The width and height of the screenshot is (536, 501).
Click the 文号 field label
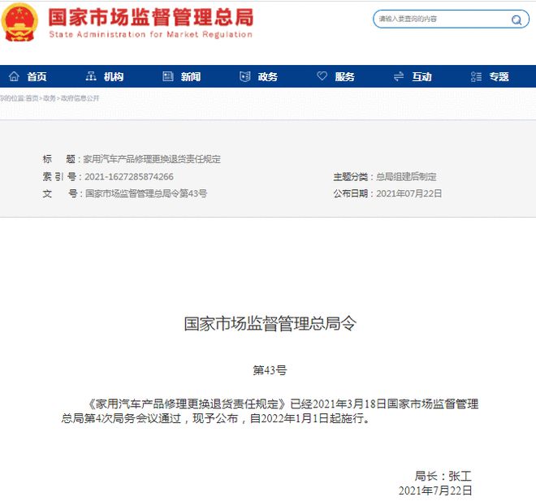pos(60,193)
